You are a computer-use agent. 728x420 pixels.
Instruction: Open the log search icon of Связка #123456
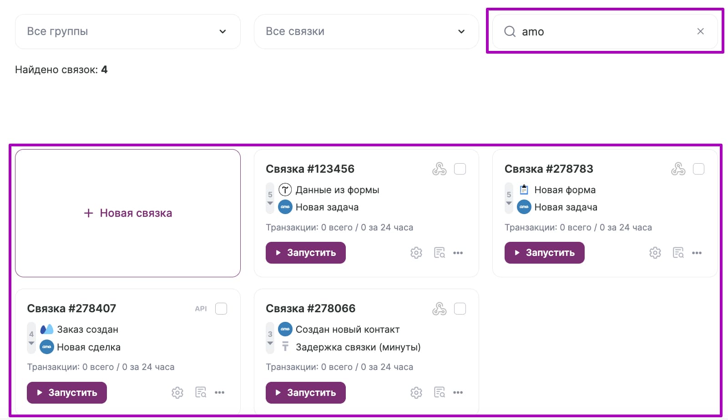(440, 253)
